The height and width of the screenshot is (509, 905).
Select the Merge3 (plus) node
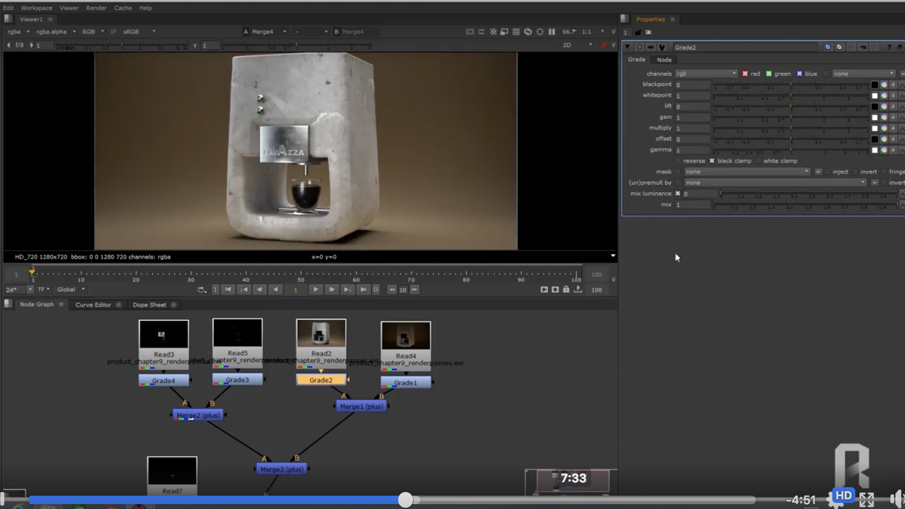point(281,469)
